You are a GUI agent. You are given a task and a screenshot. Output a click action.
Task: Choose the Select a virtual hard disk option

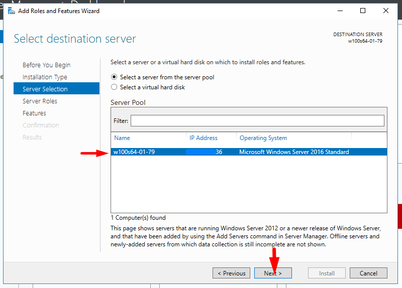click(114, 87)
